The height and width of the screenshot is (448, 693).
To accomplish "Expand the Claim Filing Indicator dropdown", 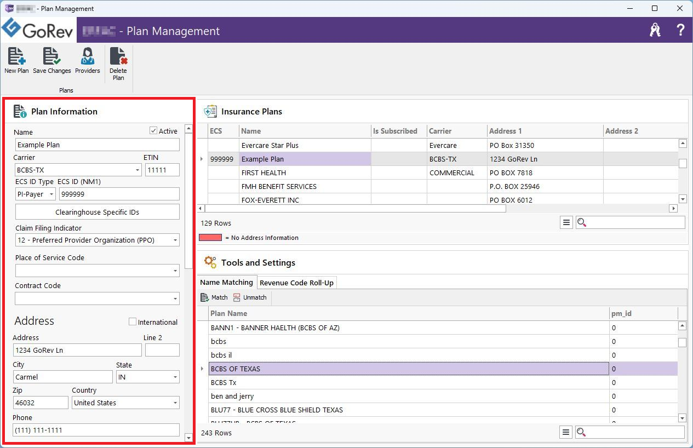I will coord(175,240).
